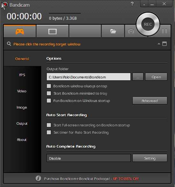
Task: Check Start Bandicam minimized to tray
Action: coord(49,93)
